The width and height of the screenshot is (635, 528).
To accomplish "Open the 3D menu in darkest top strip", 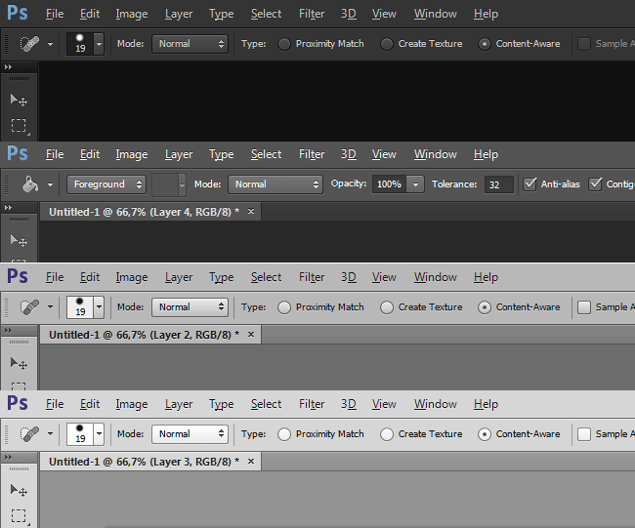I will (x=349, y=14).
